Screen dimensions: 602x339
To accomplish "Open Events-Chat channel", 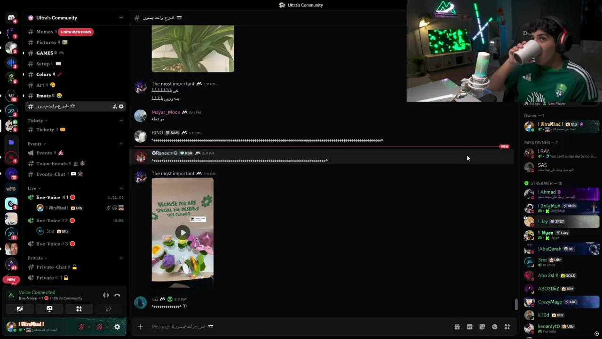I will point(76,174).
